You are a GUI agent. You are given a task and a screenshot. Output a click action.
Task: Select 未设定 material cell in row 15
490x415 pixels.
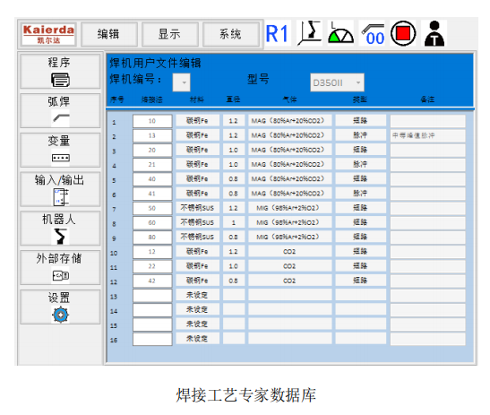pyautogui.click(x=197, y=324)
